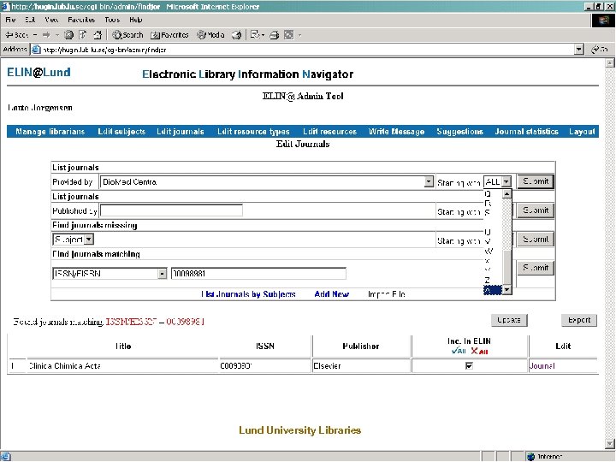The width and height of the screenshot is (616, 462).
Task: Go to Journal statistics tab
Action: pyautogui.click(x=526, y=132)
